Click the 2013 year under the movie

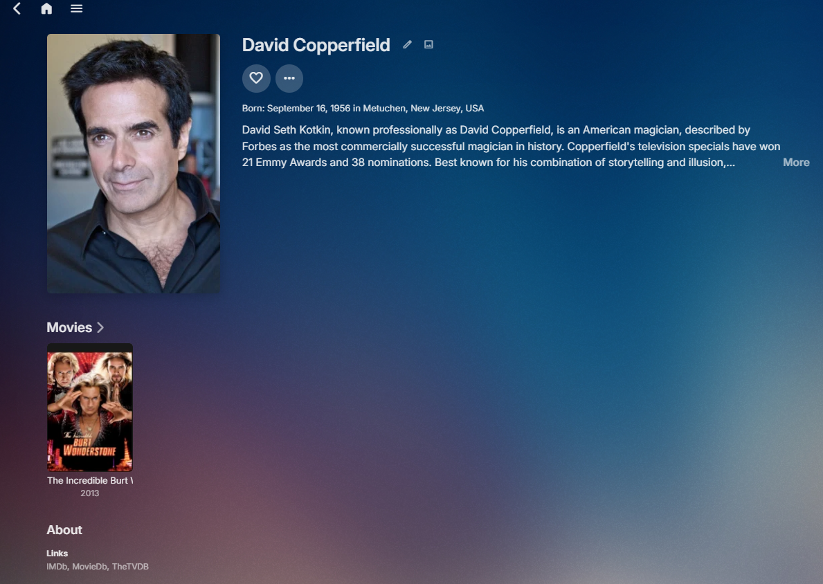(90, 493)
